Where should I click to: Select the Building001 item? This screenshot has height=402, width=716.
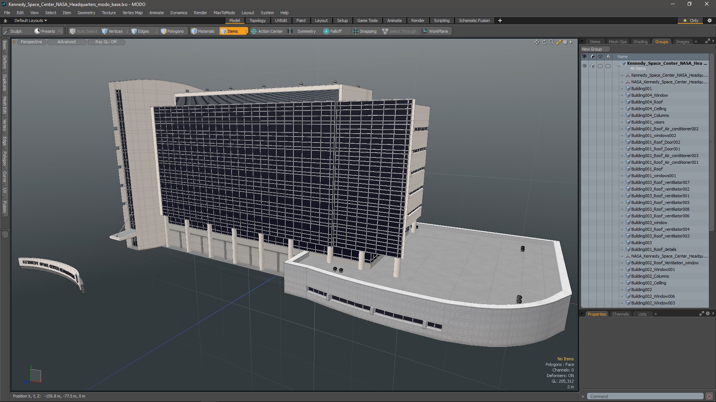click(641, 89)
